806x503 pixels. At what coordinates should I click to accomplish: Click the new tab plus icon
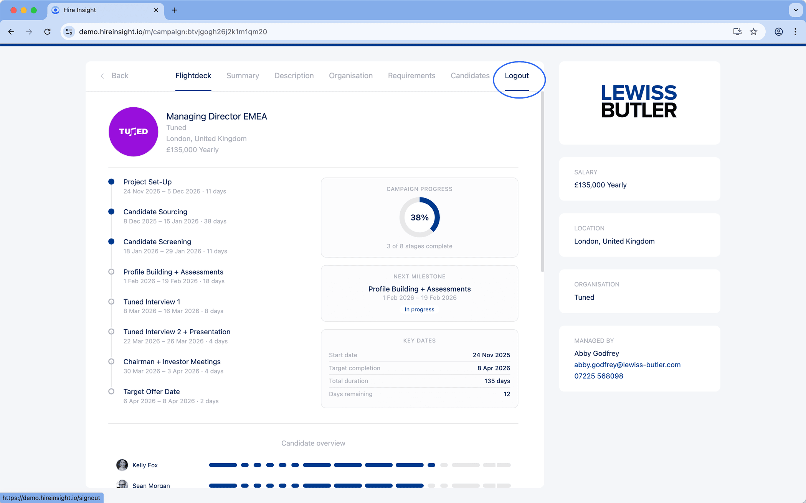pos(174,10)
